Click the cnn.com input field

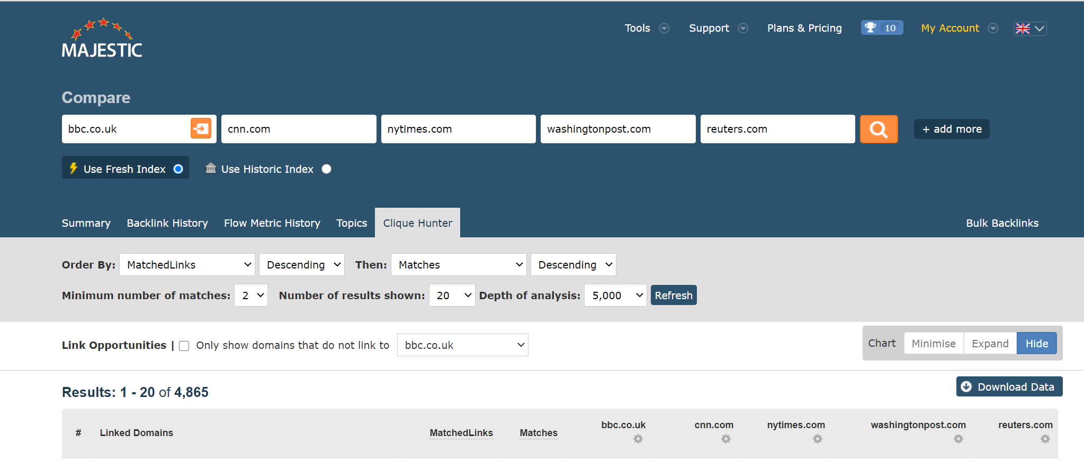tap(299, 129)
